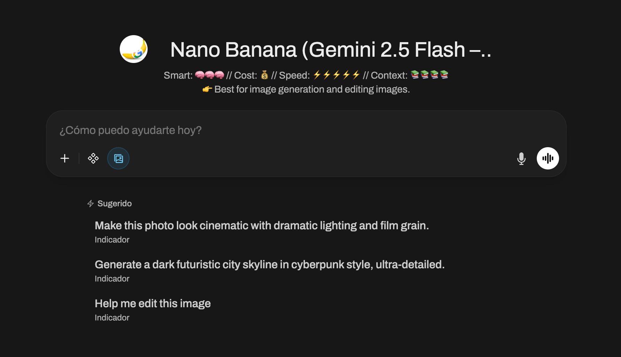The height and width of the screenshot is (357, 621).
Task: Click "Indicador" under the cyberpunk skyline prompt
Action: [x=112, y=279]
